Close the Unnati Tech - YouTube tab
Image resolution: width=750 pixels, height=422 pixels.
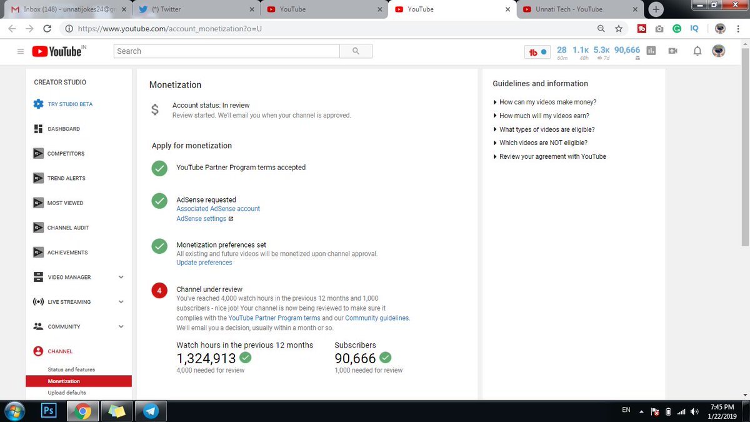[636, 9]
